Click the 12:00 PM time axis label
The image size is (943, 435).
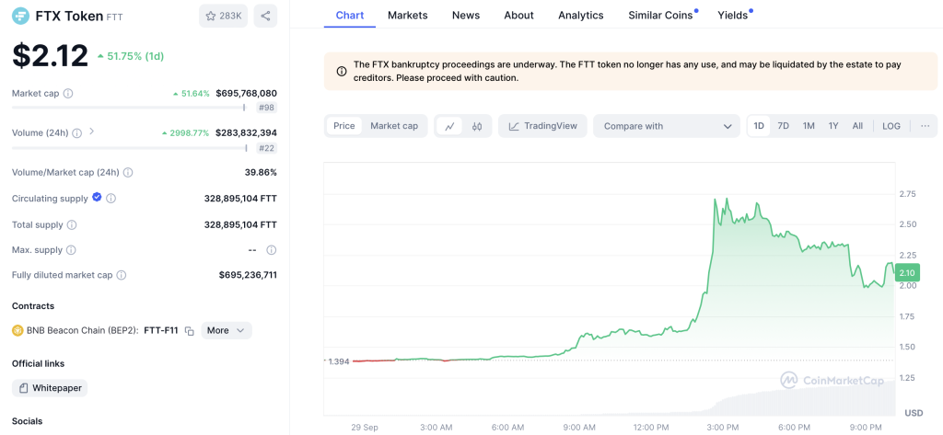point(653,428)
